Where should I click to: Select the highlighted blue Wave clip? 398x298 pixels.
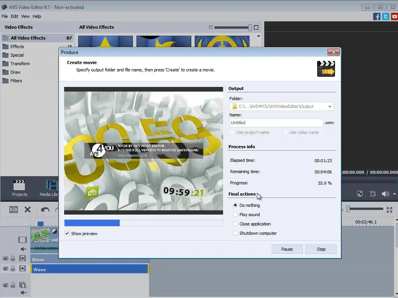point(89,269)
